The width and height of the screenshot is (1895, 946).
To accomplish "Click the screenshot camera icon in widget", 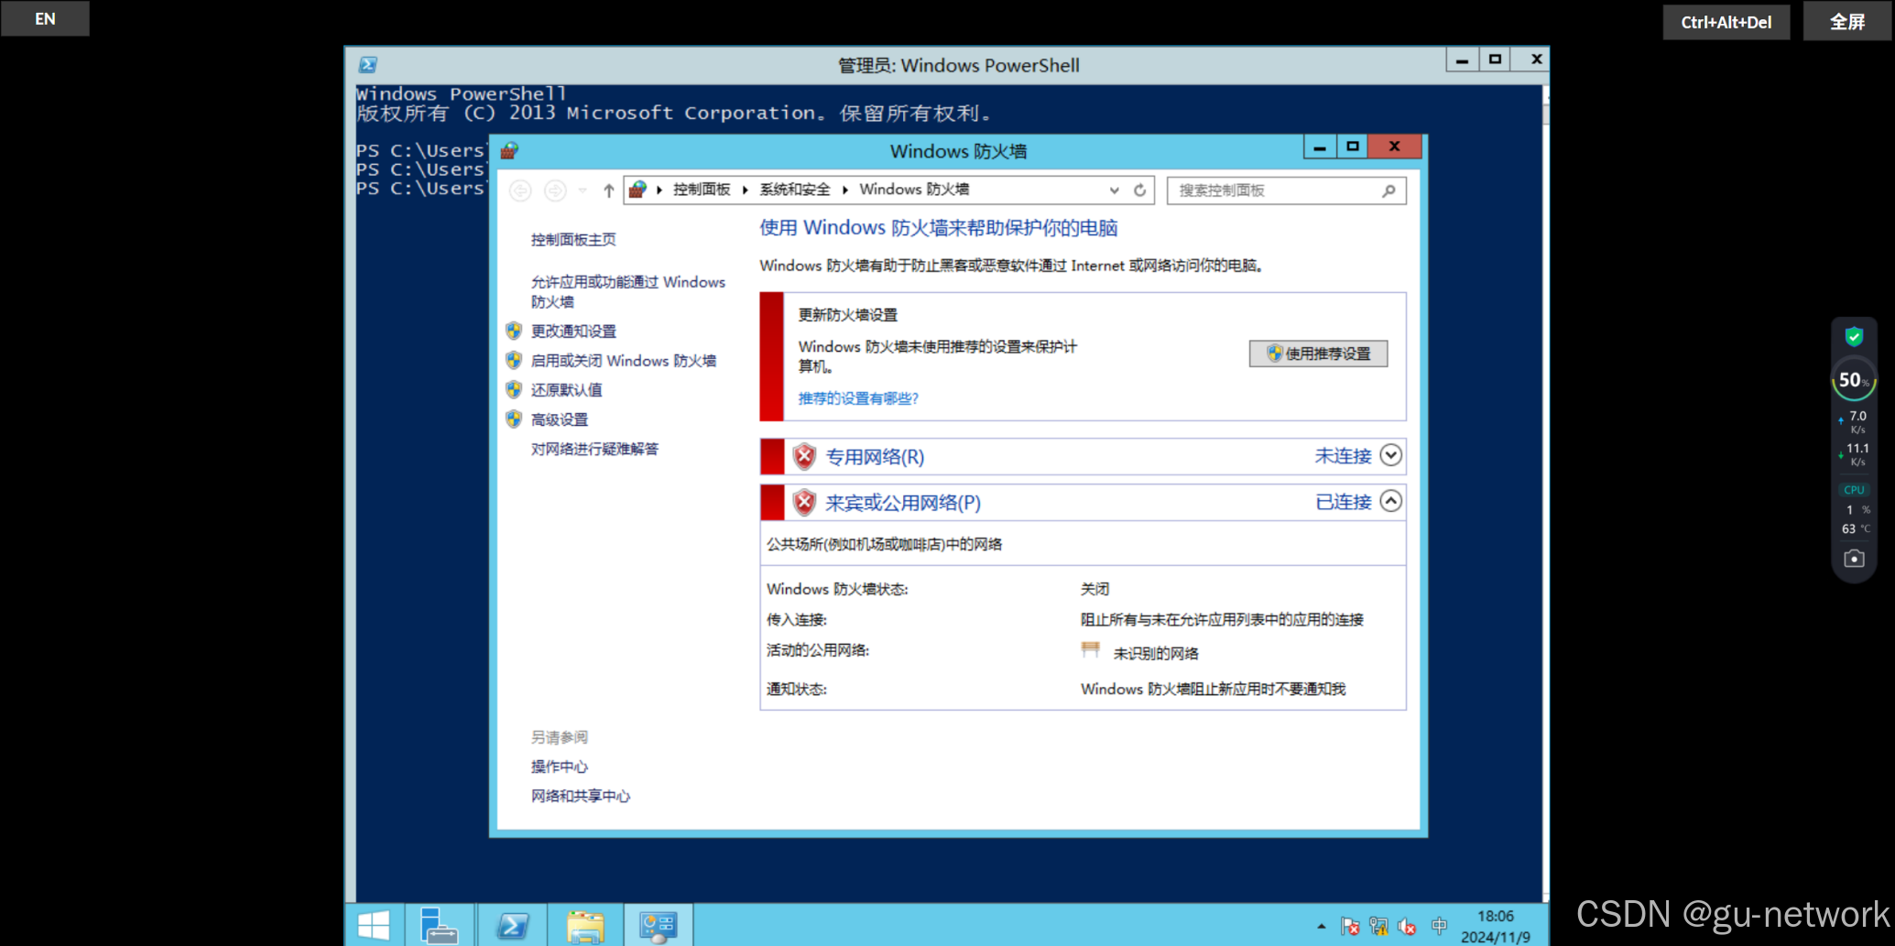I will tap(1854, 559).
